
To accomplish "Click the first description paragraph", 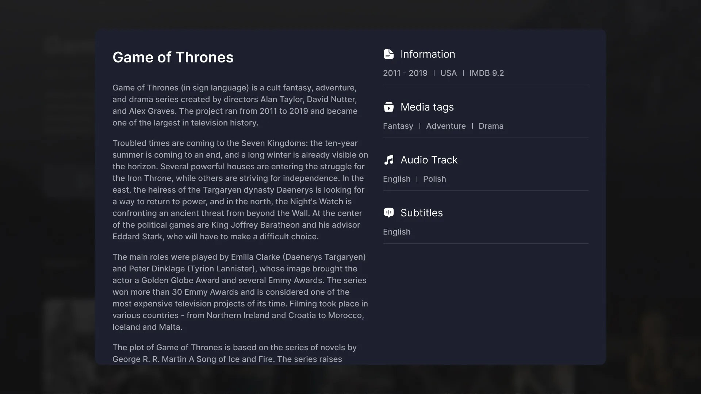I will [x=235, y=105].
